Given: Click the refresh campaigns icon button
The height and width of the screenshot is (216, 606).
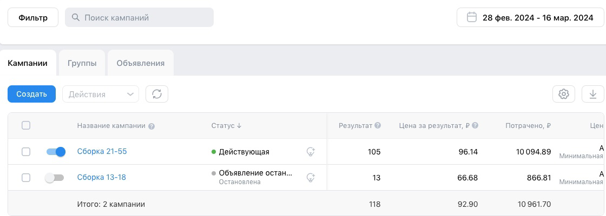Looking at the screenshot, I should click(x=157, y=94).
